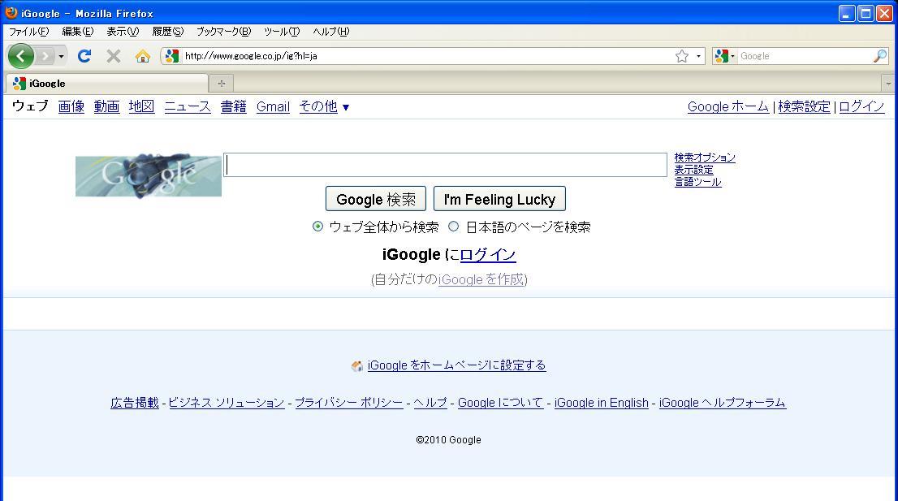Open the 履歴(S) menu
This screenshot has height=501, width=898.
[x=167, y=32]
